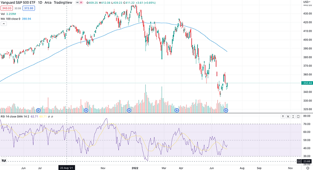Viewport: 313px width, 170px height.
Task: Click the dividend D marker near April
Action: (177, 110)
